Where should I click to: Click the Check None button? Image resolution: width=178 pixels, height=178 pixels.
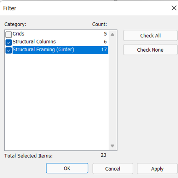tap(150, 50)
